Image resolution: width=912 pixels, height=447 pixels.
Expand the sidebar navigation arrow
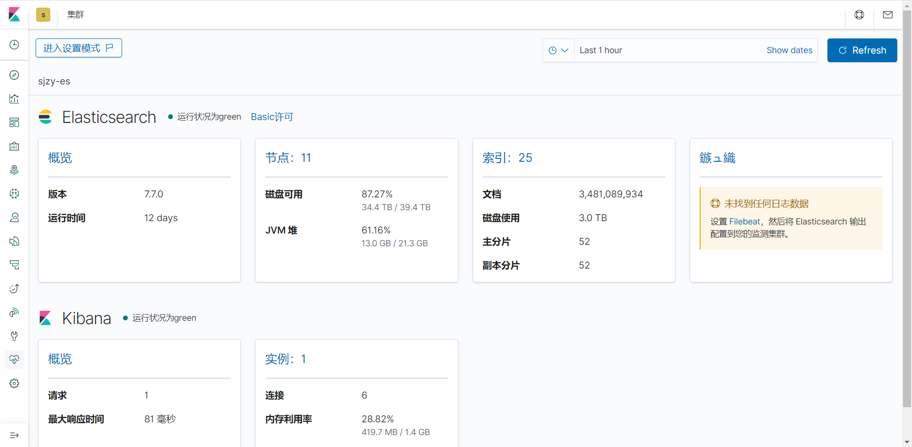(14, 435)
